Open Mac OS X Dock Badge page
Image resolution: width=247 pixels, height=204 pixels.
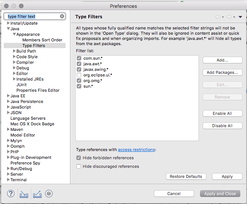pos(32,124)
